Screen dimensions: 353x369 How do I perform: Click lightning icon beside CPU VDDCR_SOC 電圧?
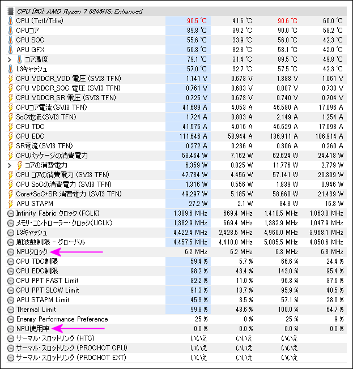pyautogui.click(x=10, y=88)
